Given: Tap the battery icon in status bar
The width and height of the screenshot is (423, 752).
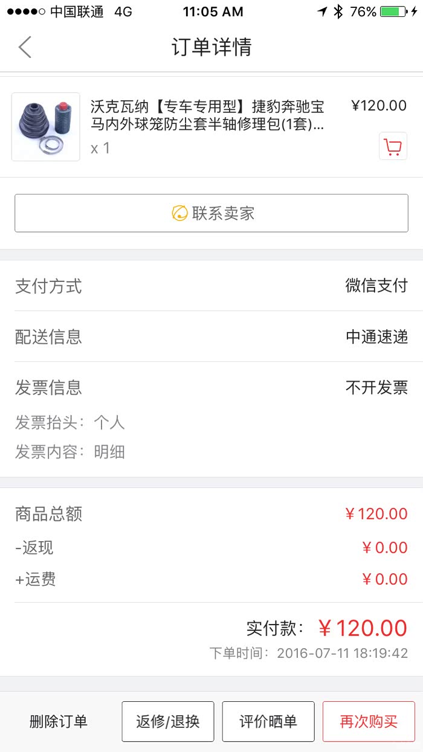Looking at the screenshot, I should coord(393,11).
